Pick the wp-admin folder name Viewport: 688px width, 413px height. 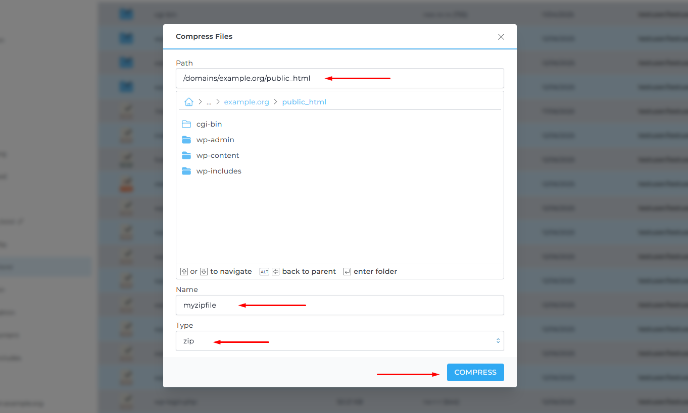pyautogui.click(x=215, y=140)
